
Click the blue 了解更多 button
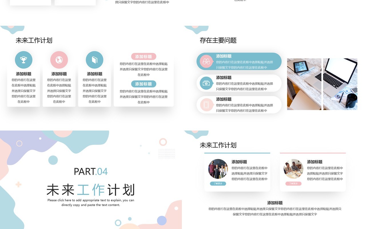click(x=218, y=183)
